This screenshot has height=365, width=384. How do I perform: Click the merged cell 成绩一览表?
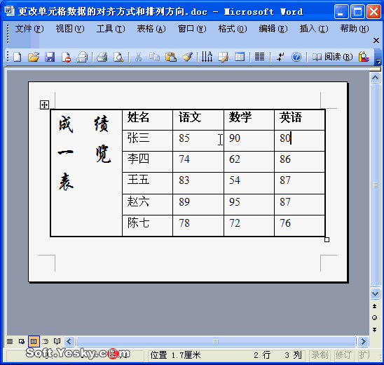pyautogui.click(x=86, y=173)
